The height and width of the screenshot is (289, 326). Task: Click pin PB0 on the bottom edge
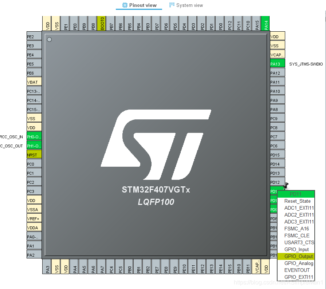(x=129, y=266)
